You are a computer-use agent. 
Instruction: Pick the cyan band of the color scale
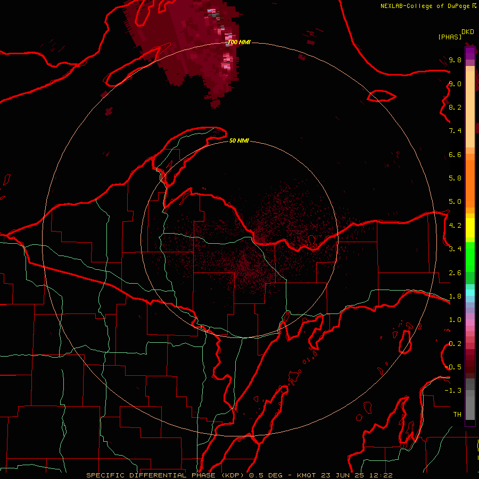pos(470,293)
